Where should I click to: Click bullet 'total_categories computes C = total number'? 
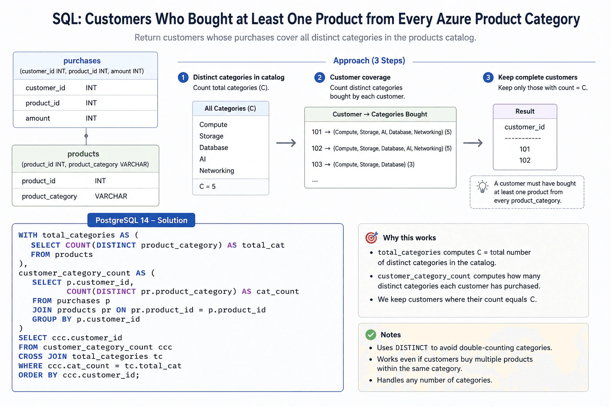click(454, 252)
